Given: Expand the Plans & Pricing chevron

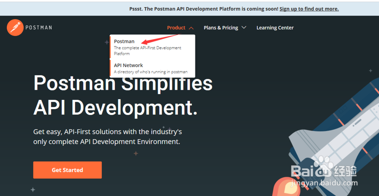Looking at the screenshot, I should (x=244, y=28).
